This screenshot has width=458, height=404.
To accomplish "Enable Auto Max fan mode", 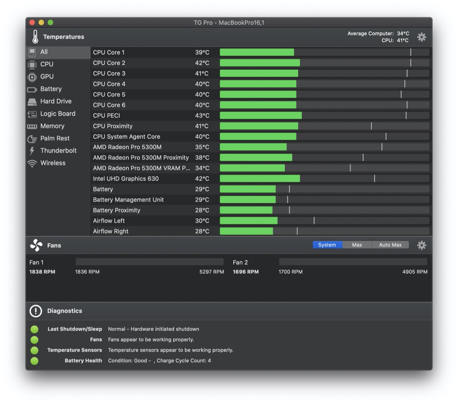I will pos(390,245).
